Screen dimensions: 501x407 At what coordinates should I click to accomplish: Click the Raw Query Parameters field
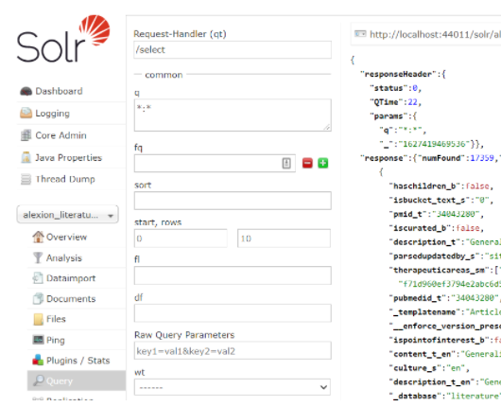(x=233, y=351)
